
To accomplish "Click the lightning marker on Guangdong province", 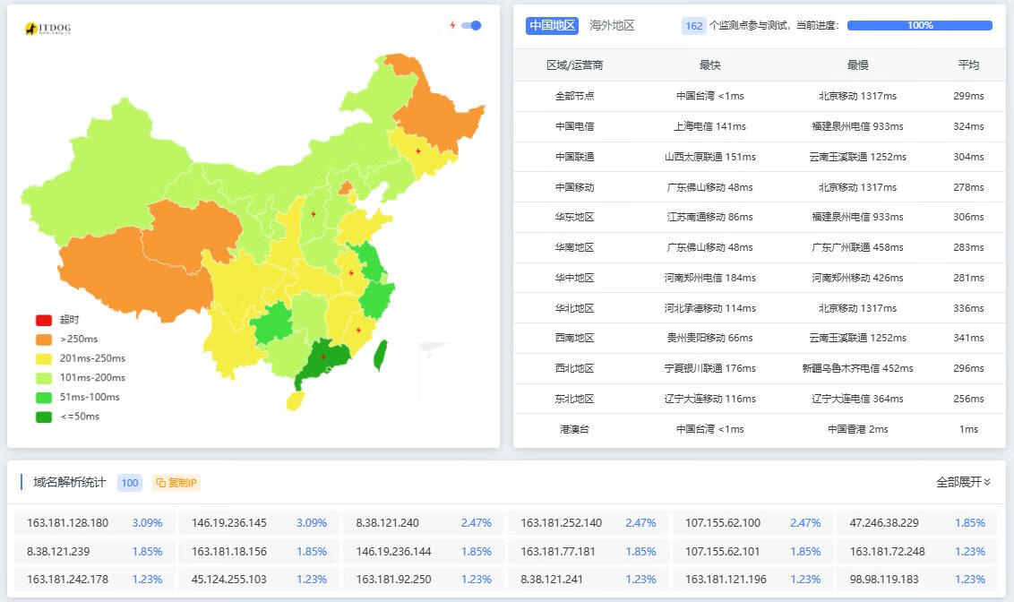I will click(x=323, y=357).
